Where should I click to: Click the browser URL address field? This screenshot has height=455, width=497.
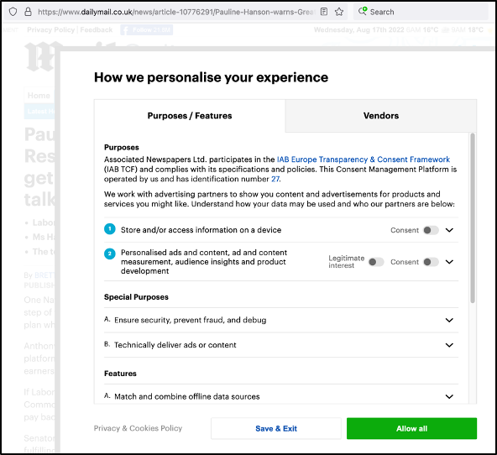coord(176,12)
